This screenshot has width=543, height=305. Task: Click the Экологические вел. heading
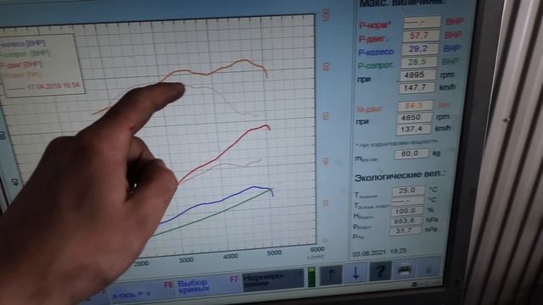click(x=400, y=176)
